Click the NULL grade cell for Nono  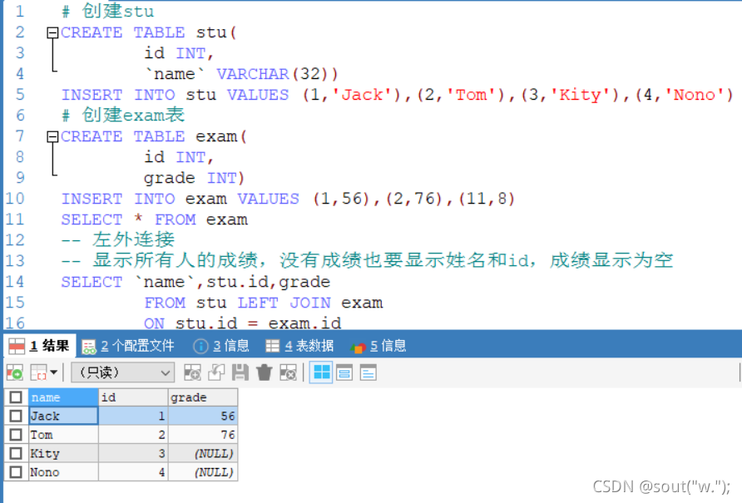[202, 471]
